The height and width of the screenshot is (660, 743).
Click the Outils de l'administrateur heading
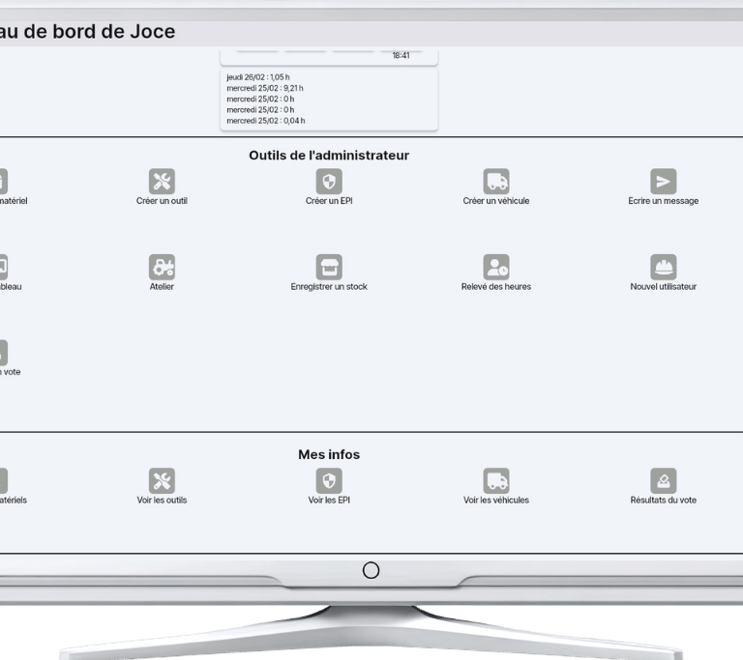click(329, 156)
